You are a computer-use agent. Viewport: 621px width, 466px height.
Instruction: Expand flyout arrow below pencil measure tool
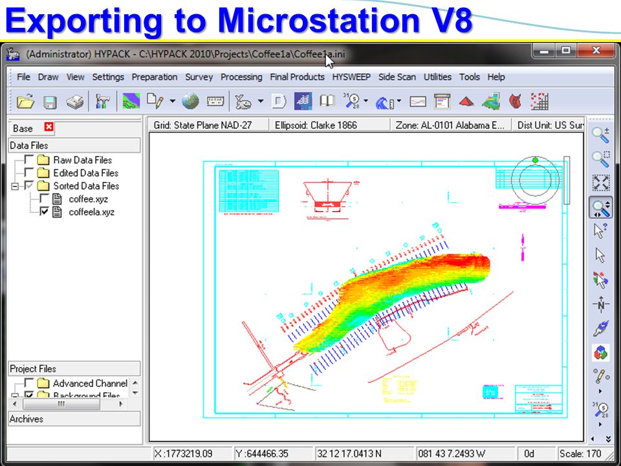(600, 392)
